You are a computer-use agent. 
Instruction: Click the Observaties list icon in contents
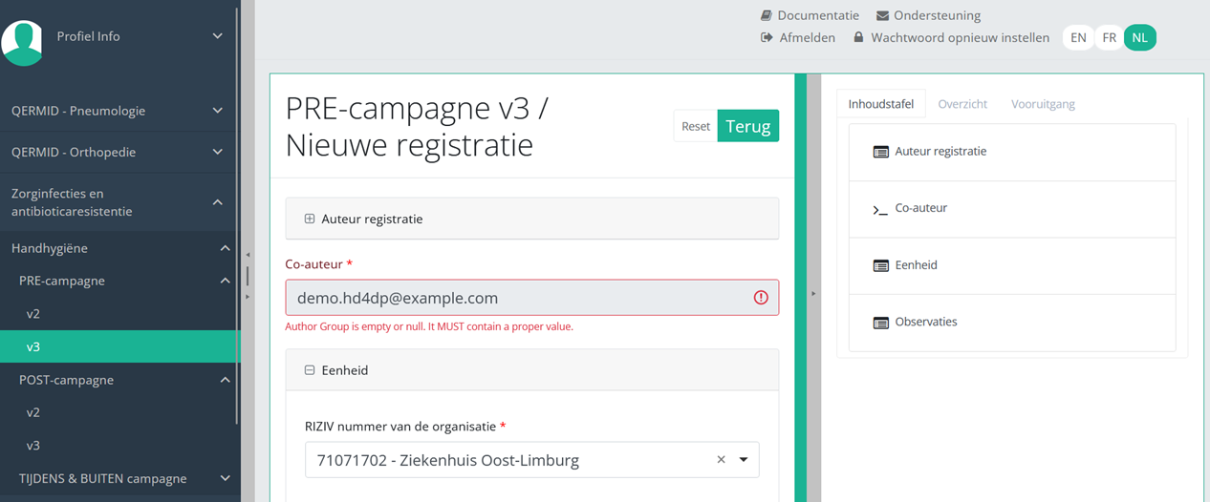point(881,323)
